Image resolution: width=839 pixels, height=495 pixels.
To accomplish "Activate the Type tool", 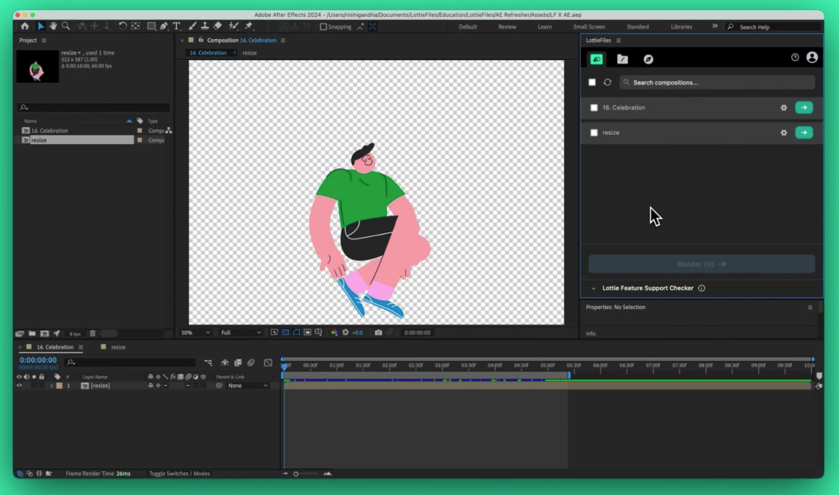I will tap(176, 26).
